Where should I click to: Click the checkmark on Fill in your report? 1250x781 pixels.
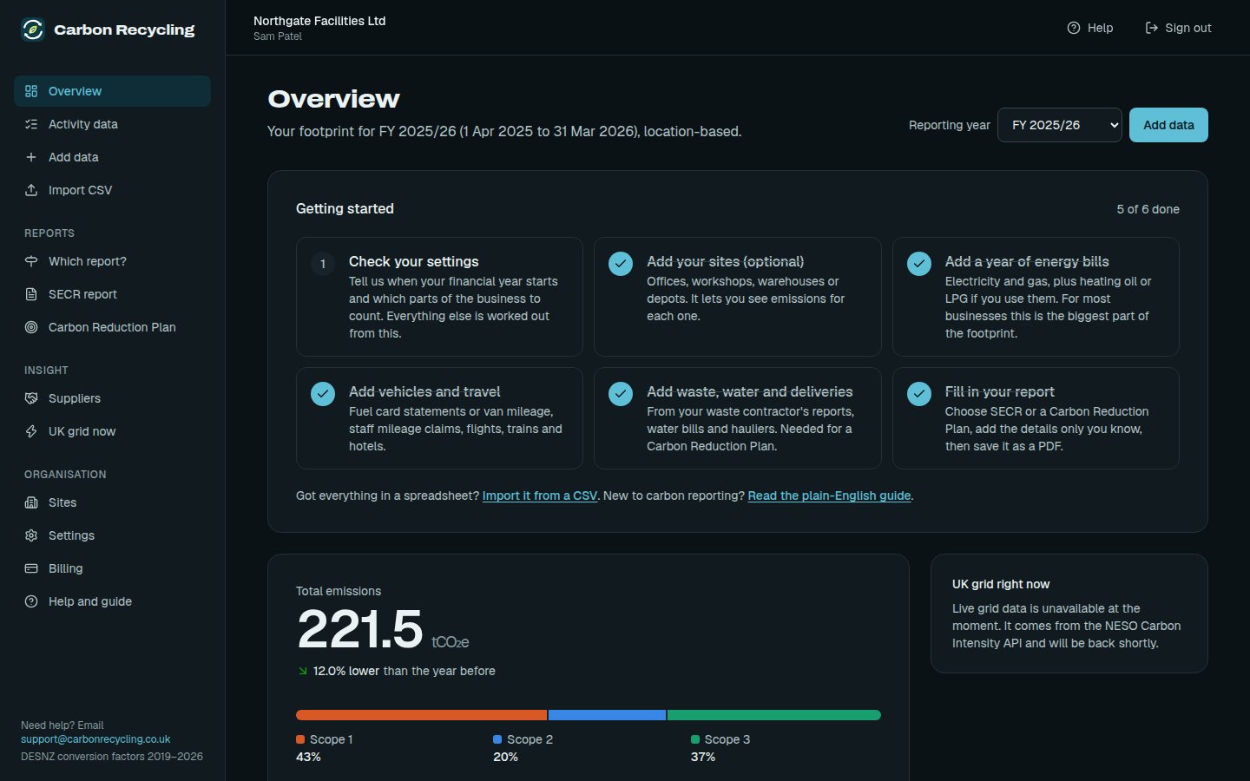(x=919, y=394)
